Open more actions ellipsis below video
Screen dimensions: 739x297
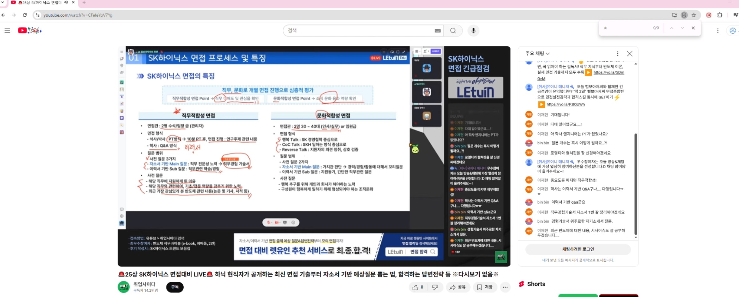pyautogui.click(x=505, y=287)
